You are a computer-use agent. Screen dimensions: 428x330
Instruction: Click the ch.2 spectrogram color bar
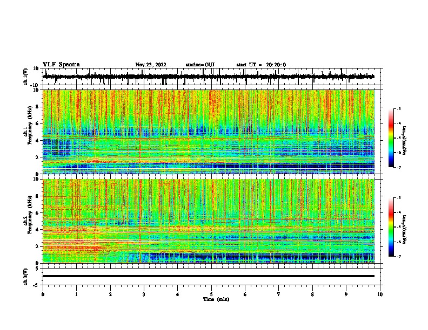[x=391, y=227]
